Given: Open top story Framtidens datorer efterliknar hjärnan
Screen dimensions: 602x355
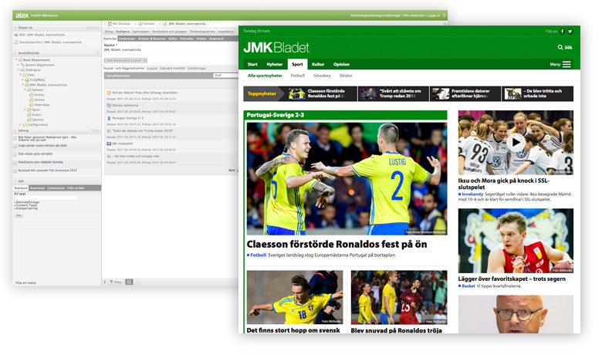Looking at the screenshot, I should tap(465, 93).
